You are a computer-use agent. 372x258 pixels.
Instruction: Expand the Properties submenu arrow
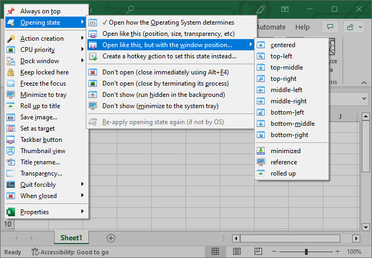83,211
